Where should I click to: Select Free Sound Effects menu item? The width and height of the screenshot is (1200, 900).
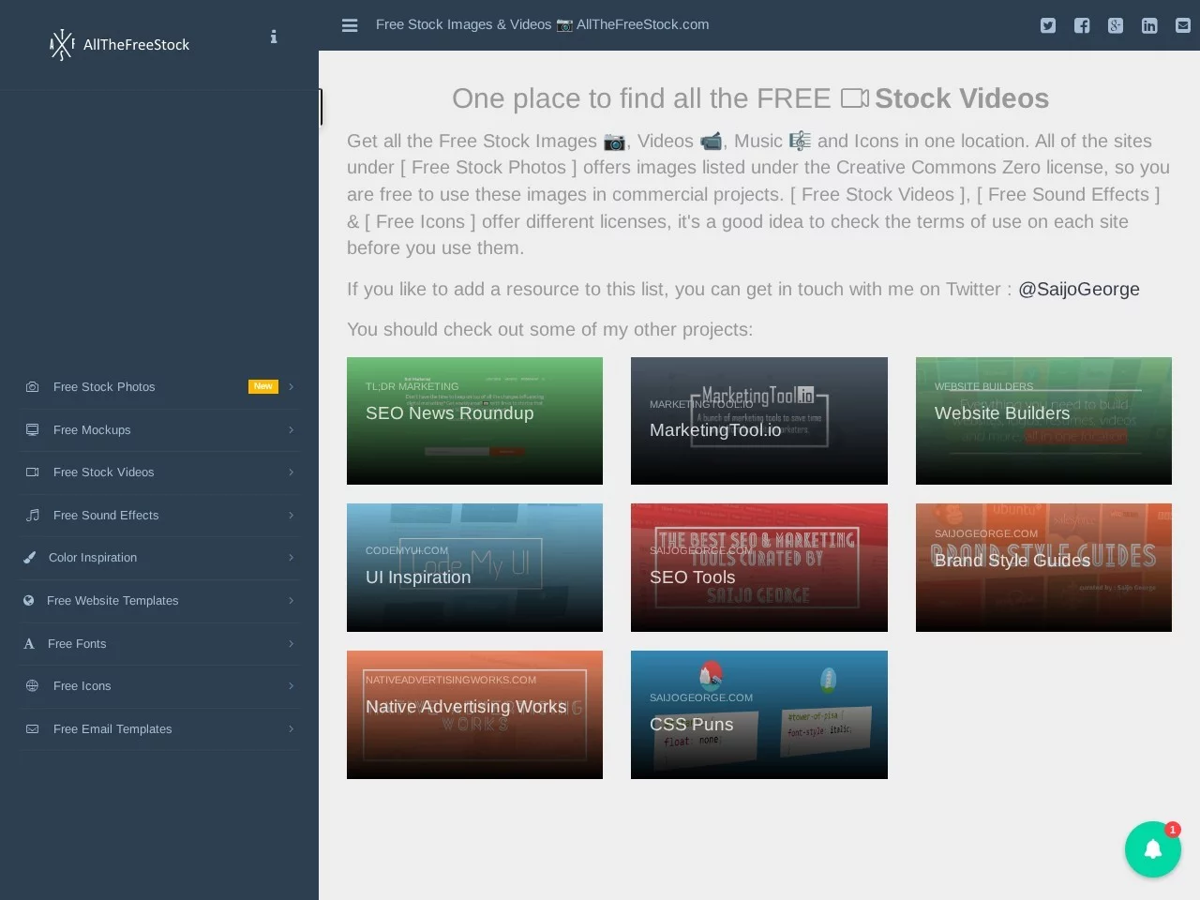(106, 516)
